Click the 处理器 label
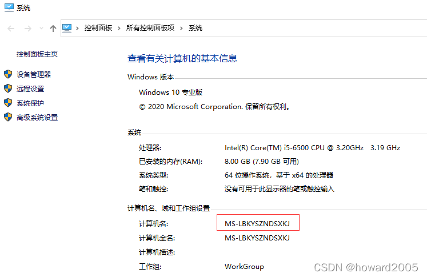Viewport: 427px width, 277px height. click(150, 148)
